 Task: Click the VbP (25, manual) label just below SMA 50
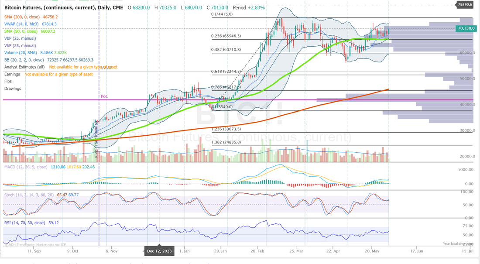coord(20,38)
